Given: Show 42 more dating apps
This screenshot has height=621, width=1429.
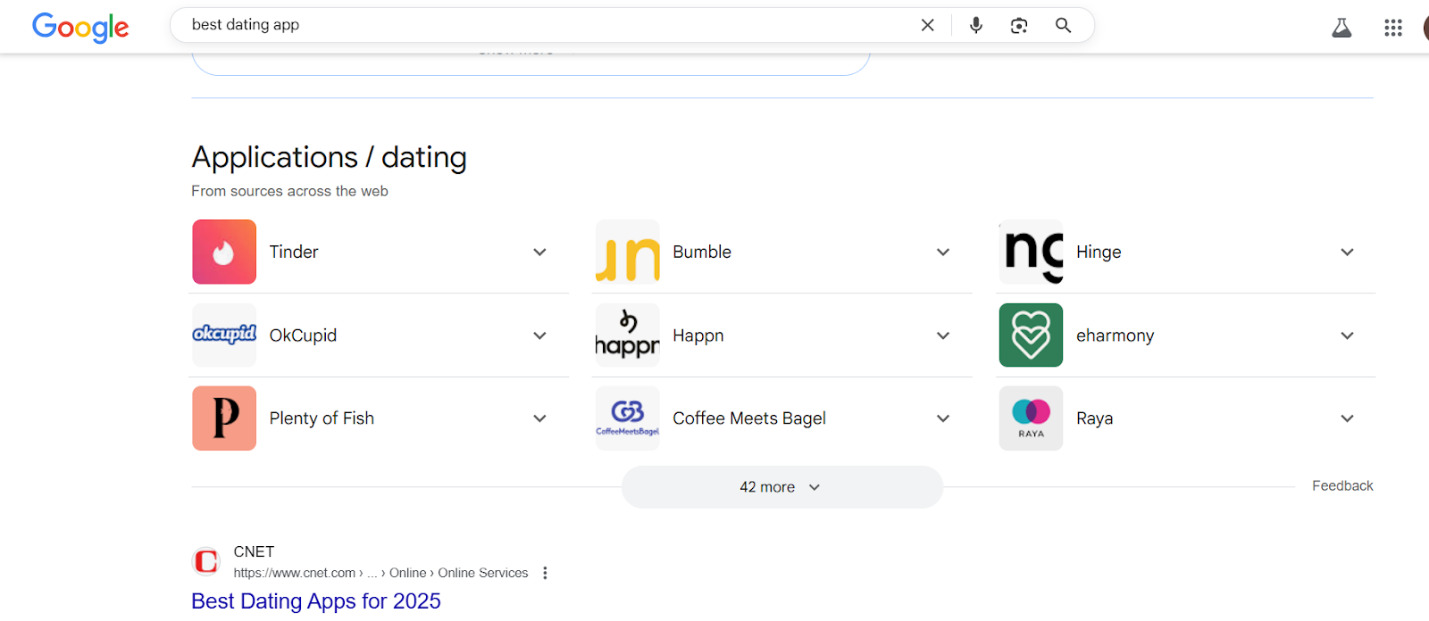Looking at the screenshot, I should (x=782, y=487).
